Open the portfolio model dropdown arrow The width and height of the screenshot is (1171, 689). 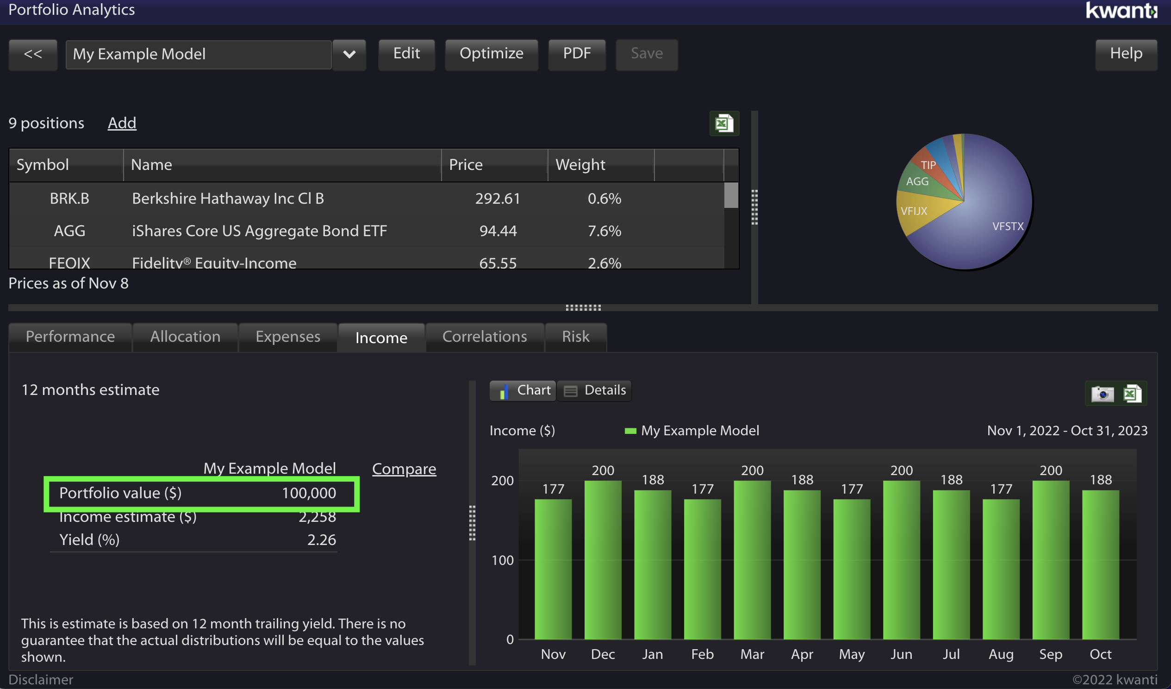(x=349, y=54)
